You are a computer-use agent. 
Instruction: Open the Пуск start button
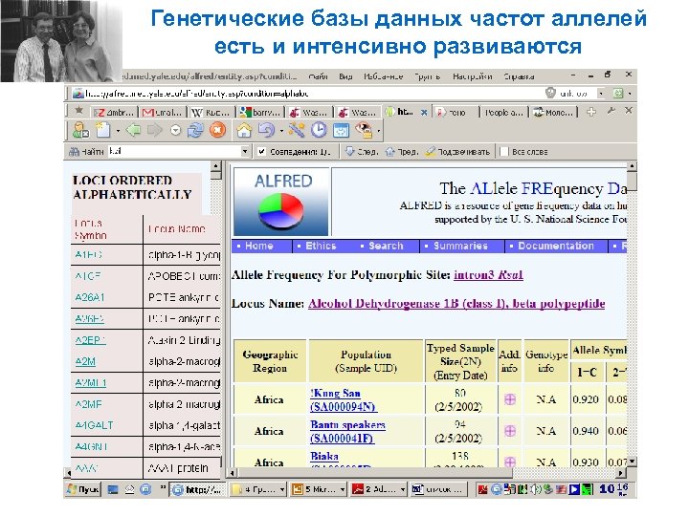(82, 489)
